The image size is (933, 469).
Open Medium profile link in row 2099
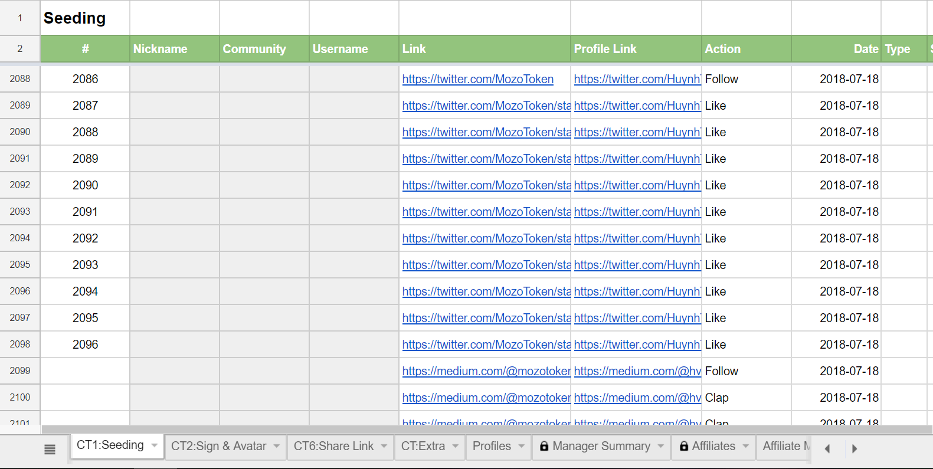(637, 371)
